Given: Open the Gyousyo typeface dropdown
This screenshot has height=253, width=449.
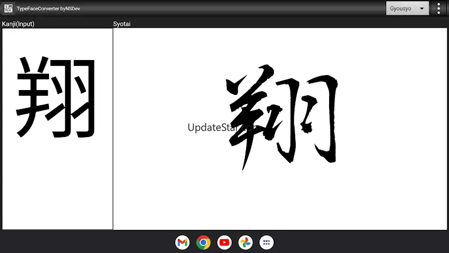Looking at the screenshot, I should tap(407, 8).
